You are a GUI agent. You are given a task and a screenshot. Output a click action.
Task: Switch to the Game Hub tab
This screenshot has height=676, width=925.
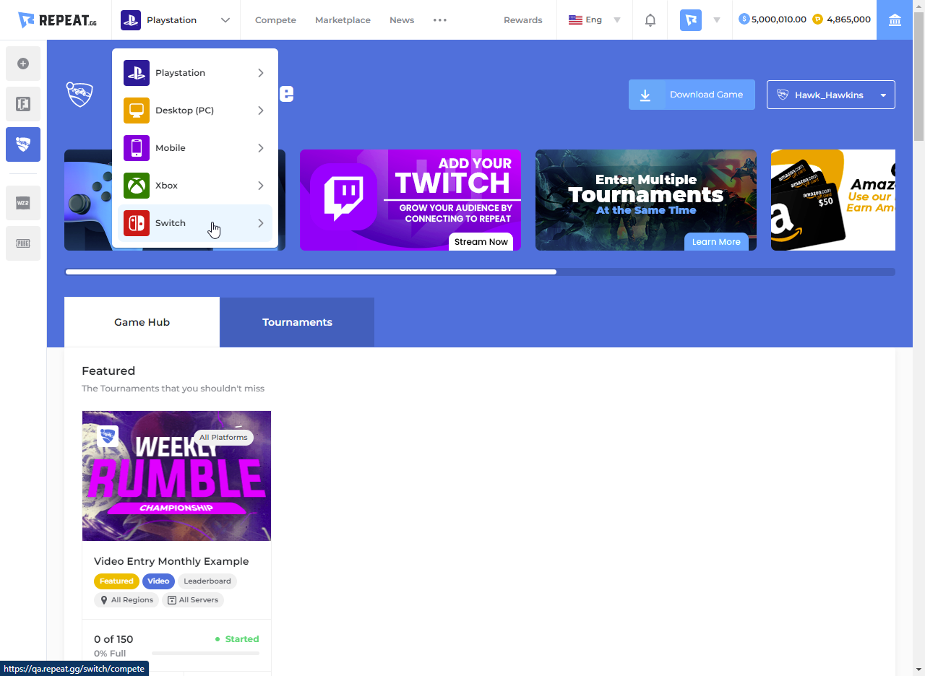pos(142,322)
